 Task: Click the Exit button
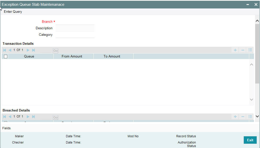[x=250, y=140]
